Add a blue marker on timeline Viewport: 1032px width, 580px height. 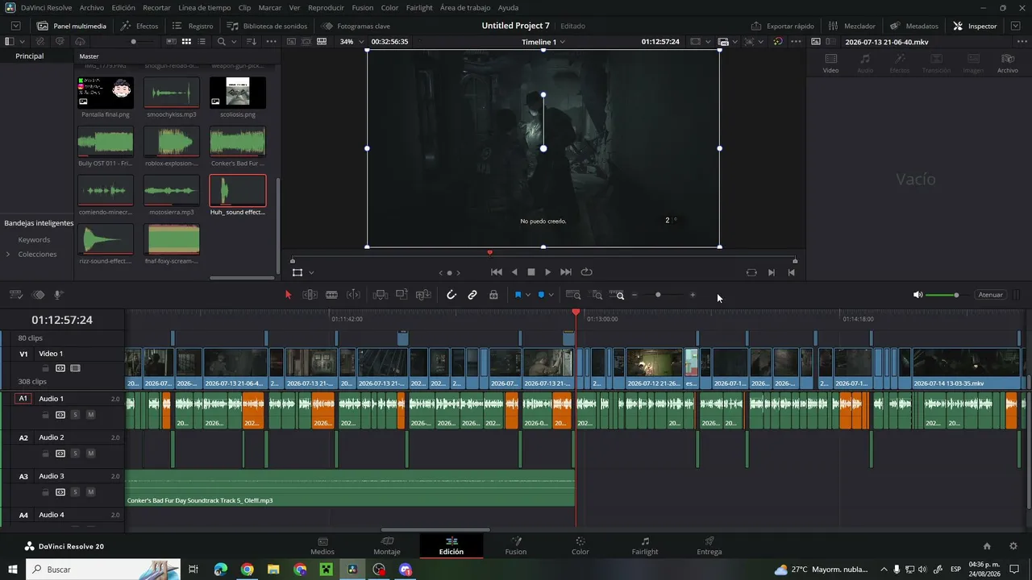541,295
